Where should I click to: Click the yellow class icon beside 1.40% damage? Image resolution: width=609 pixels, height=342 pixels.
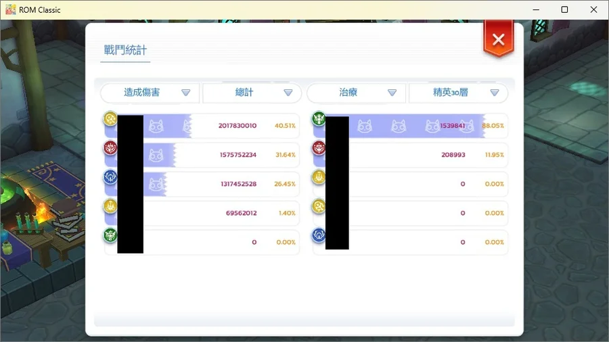coord(110,207)
